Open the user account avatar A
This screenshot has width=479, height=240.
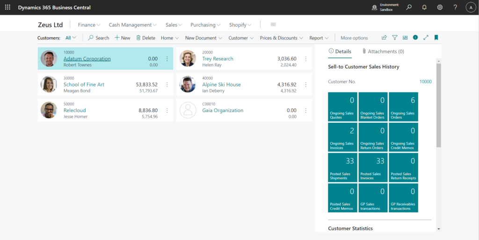coord(471,7)
